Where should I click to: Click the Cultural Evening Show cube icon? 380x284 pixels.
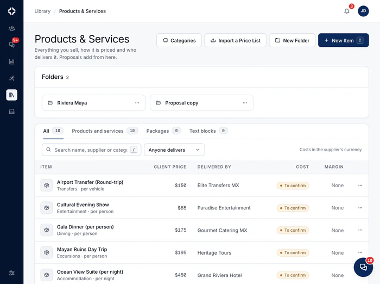[47, 208]
